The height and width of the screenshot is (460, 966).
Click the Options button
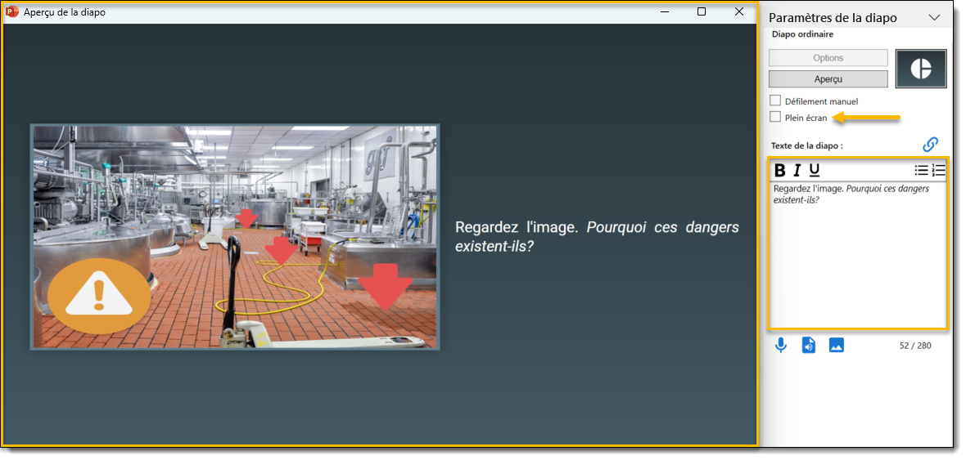[828, 58]
